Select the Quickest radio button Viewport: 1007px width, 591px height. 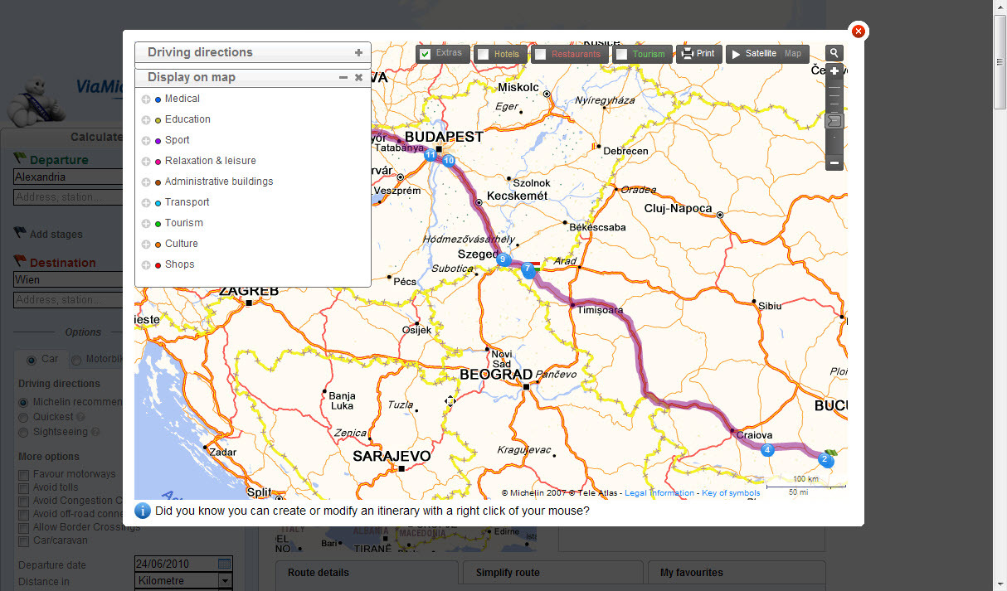[x=24, y=417]
